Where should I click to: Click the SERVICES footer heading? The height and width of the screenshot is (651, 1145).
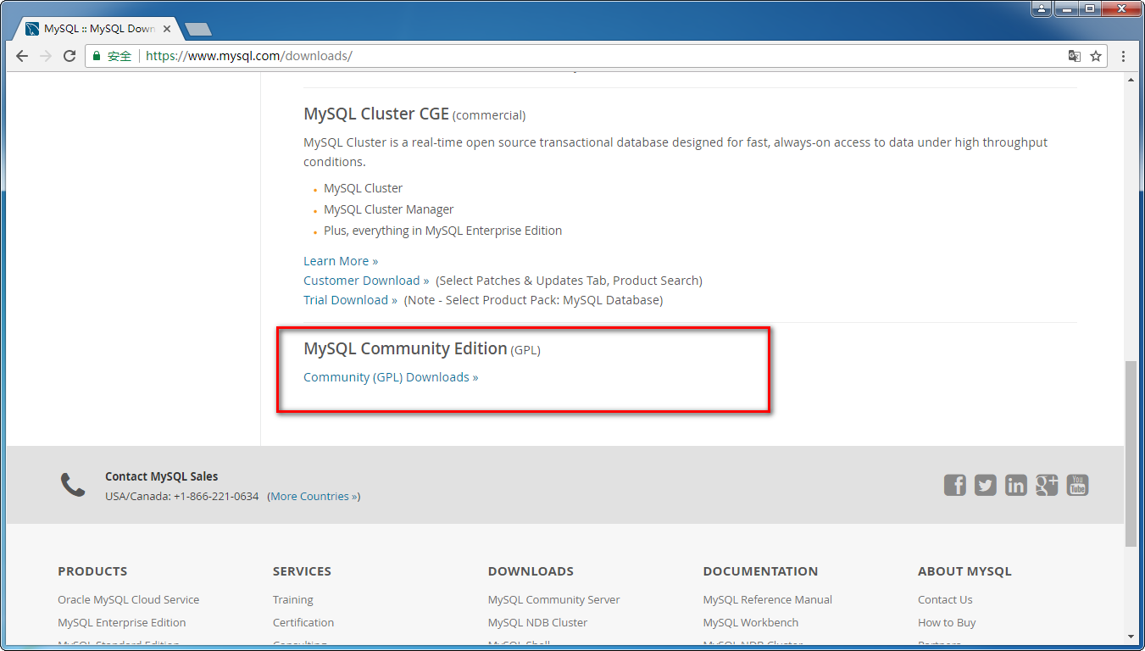tap(302, 571)
